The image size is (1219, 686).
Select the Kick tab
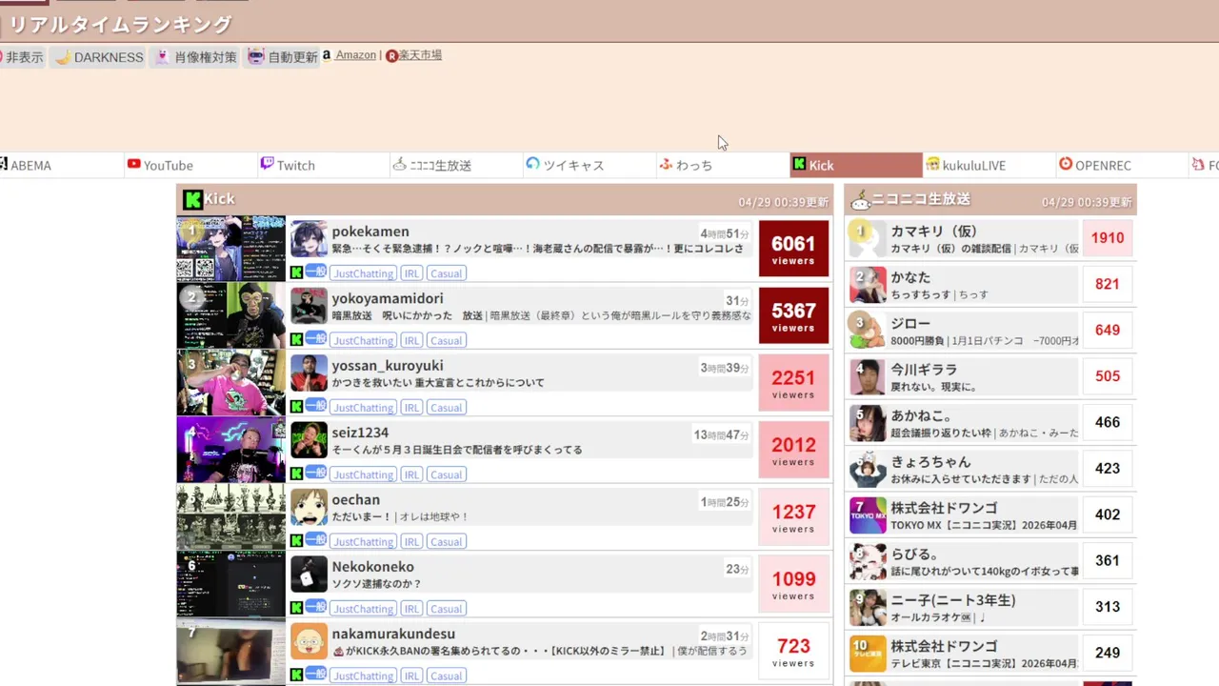(856, 165)
